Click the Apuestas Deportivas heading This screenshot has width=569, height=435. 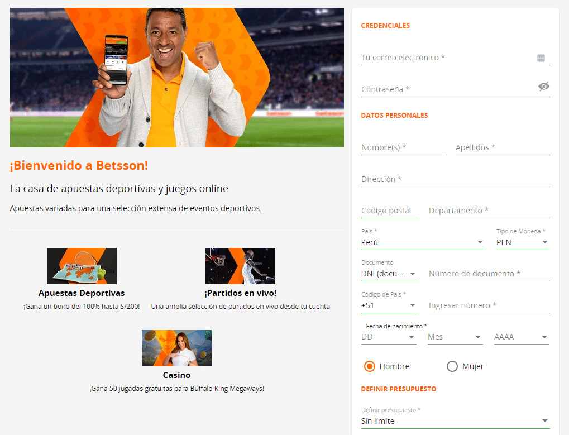[82, 293]
